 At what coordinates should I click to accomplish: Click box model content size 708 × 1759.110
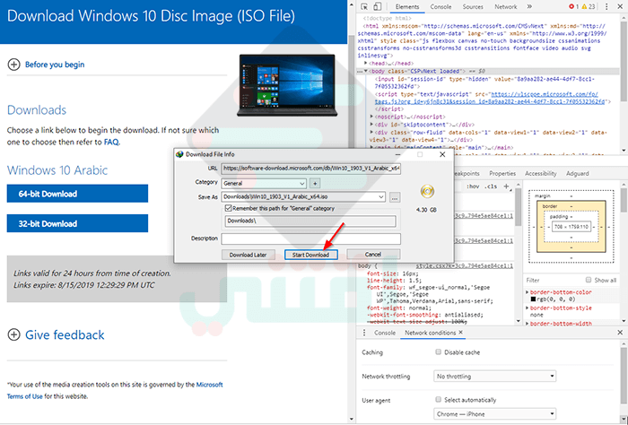(x=571, y=227)
